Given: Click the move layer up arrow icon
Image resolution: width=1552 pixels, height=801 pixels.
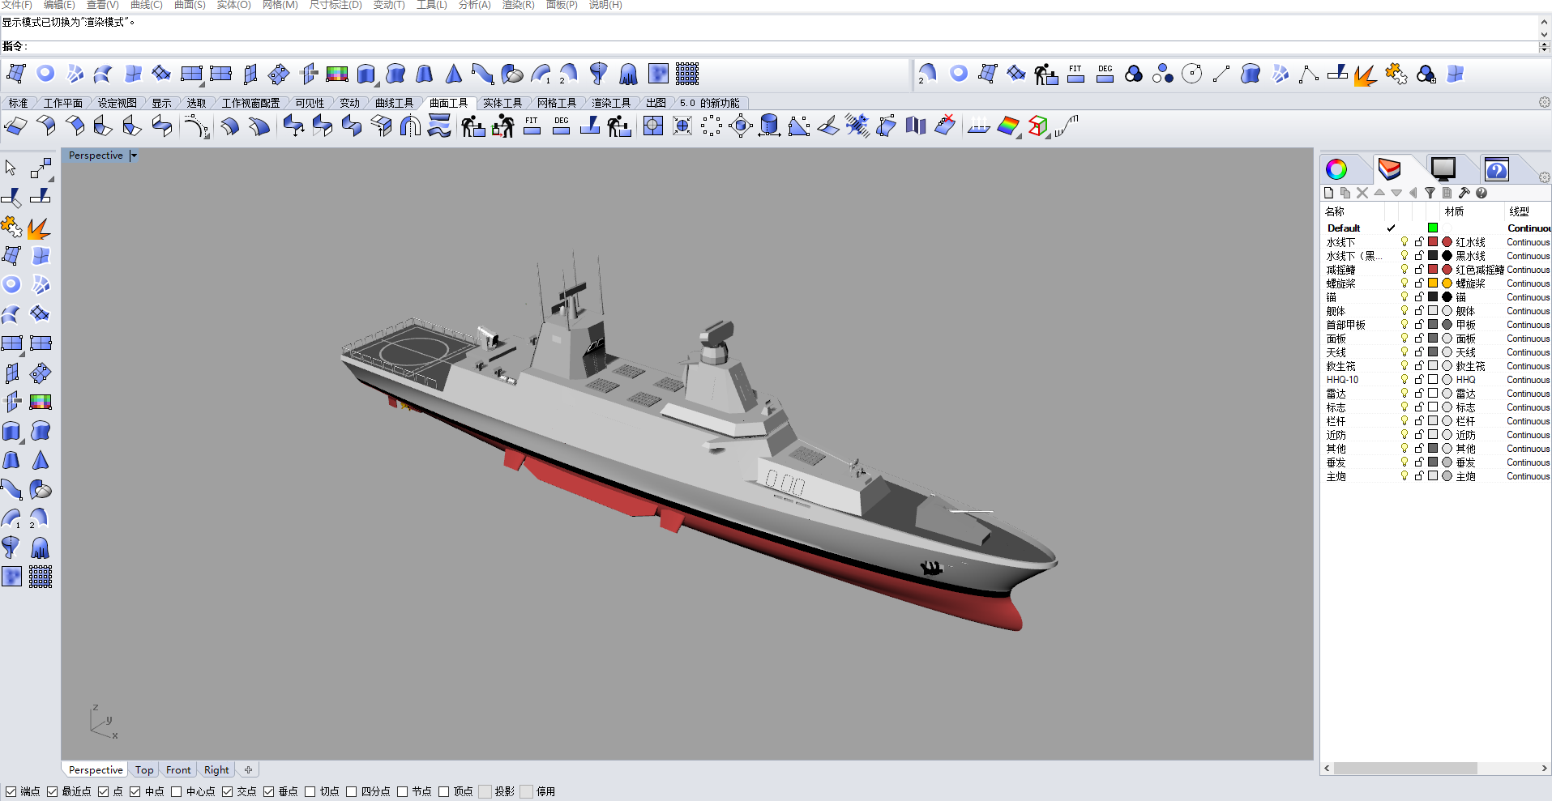Looking at the screenshot, I should [x=1379, y=193].
